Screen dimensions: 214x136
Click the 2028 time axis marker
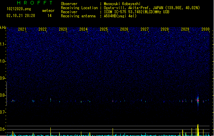(165, 29)
